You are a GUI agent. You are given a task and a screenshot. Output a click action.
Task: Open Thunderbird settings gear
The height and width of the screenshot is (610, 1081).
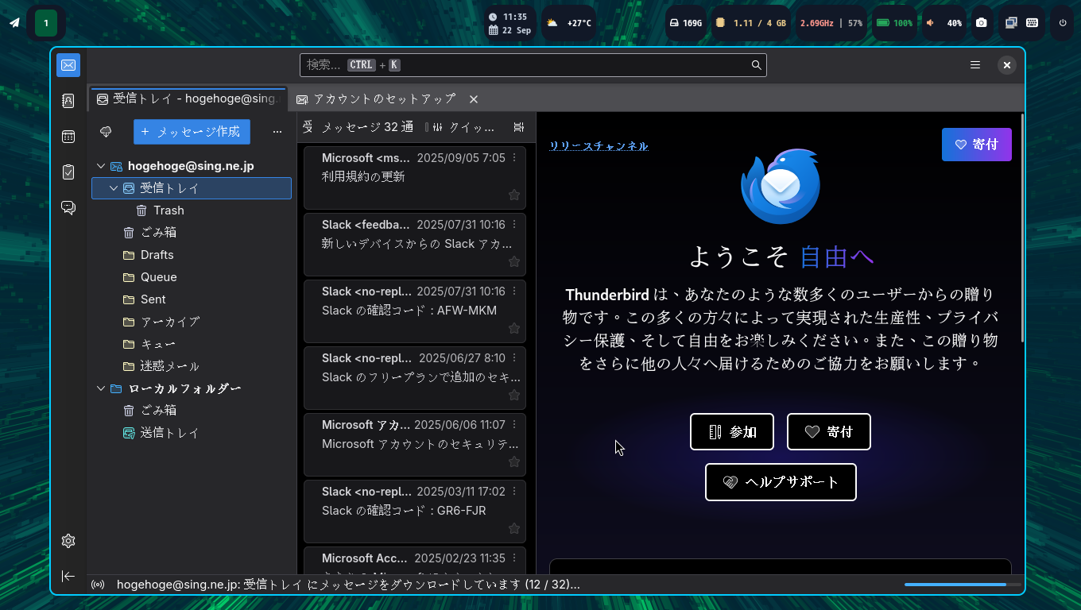(x=68, y=541)
